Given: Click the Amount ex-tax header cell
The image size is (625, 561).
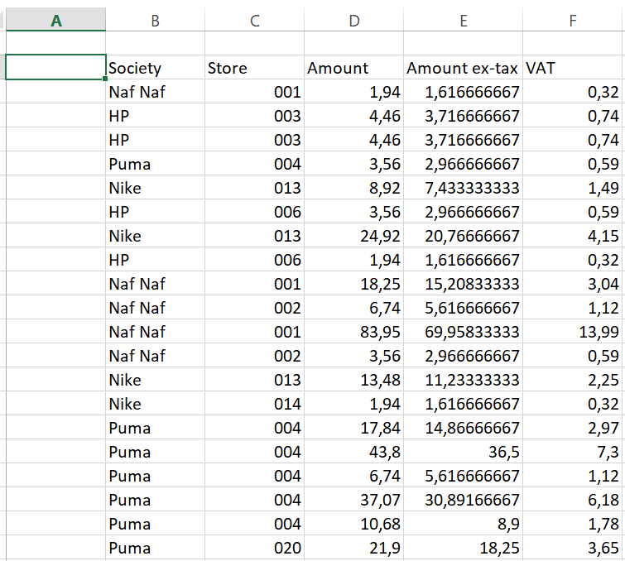Looking at the screenshot, I should click(463, 67).
